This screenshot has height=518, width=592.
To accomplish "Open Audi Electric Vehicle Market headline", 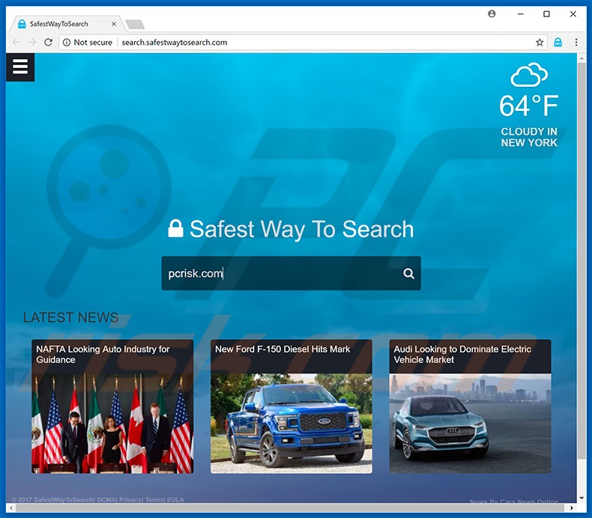I will tap(462, 354).
